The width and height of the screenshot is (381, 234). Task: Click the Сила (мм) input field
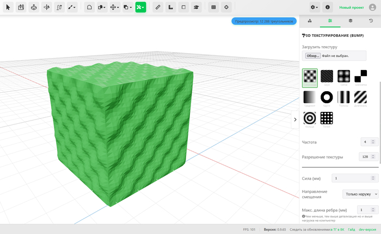pyautogui.click(x=355, y=178)
